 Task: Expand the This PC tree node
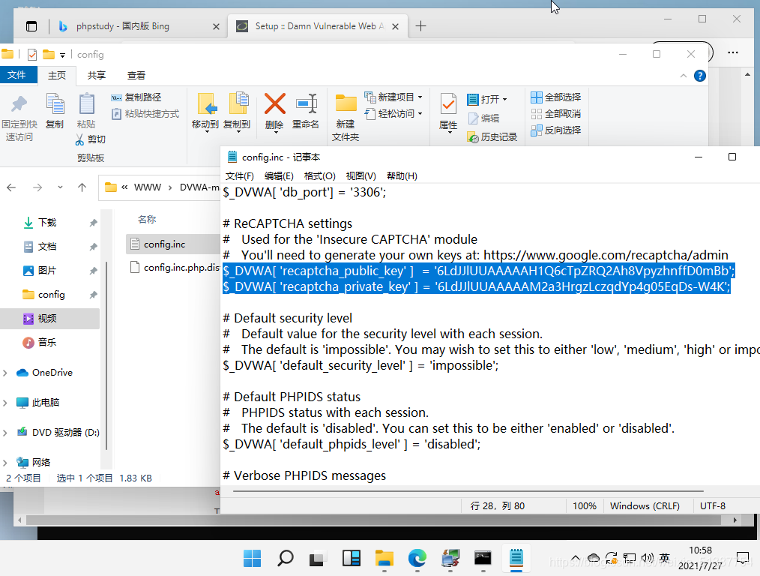click(5, 403)
